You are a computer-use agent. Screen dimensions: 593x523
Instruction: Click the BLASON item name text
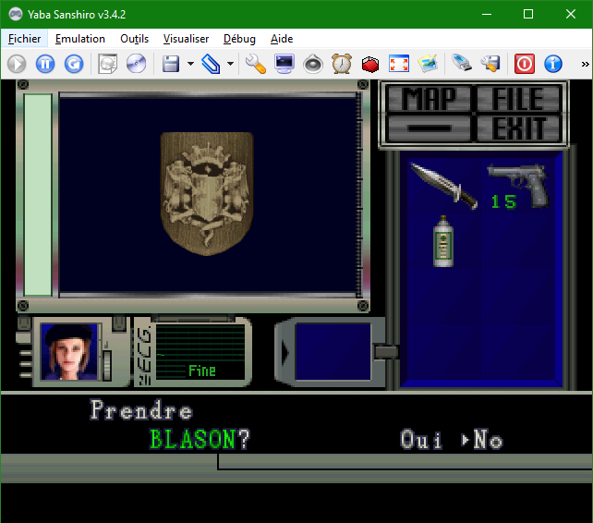(x=192, y=439)
